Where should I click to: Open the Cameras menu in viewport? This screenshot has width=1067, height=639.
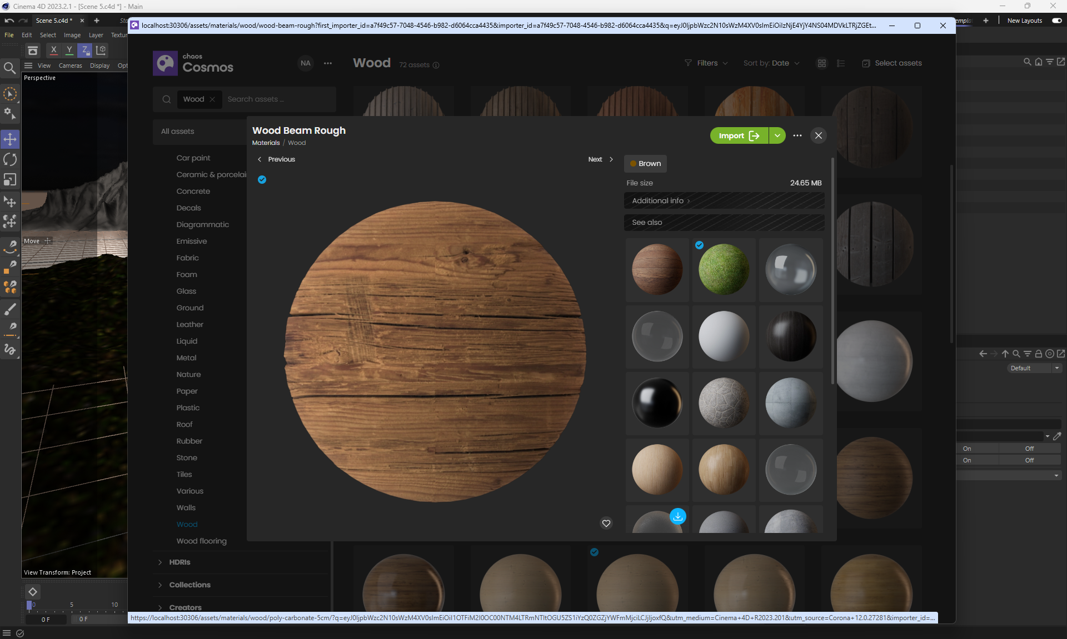(70, 66)
